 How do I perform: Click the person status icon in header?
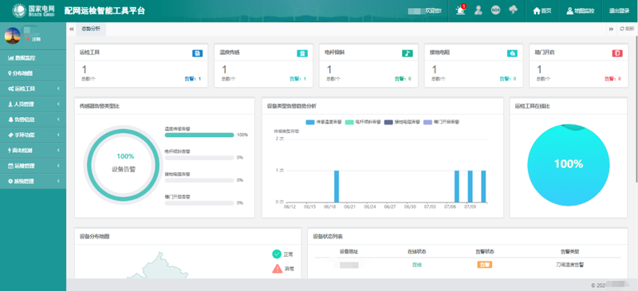tap(478, 10)
